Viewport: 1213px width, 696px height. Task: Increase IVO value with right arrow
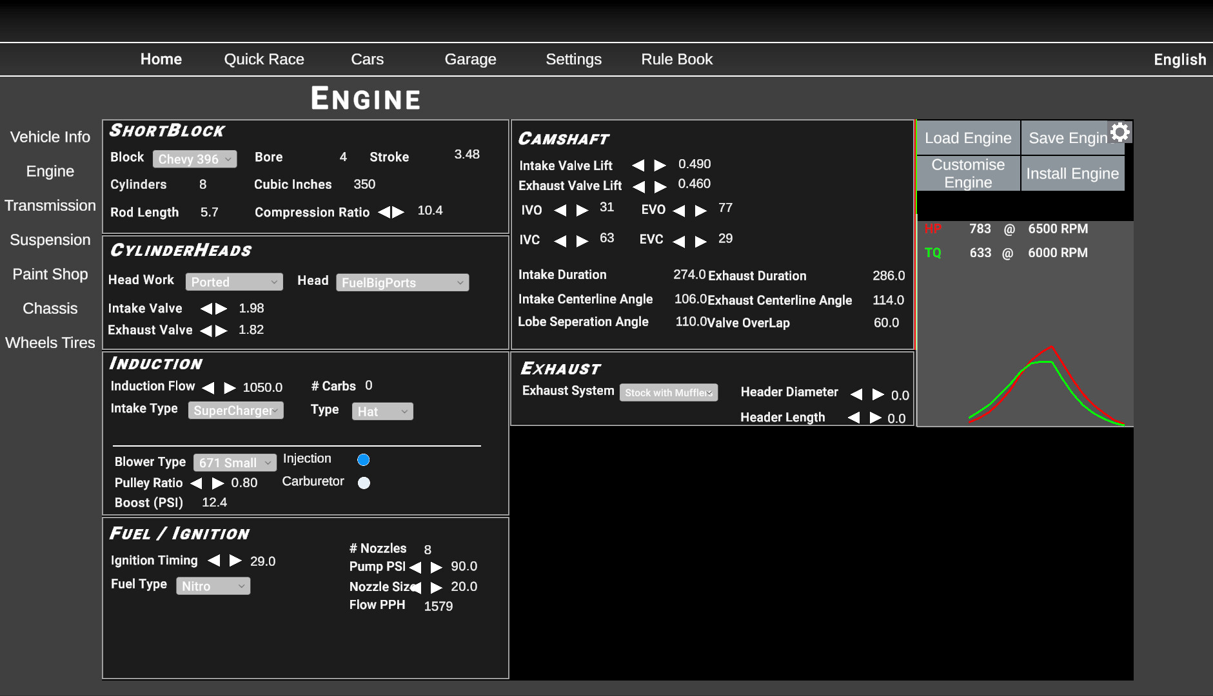coord(582,209)
